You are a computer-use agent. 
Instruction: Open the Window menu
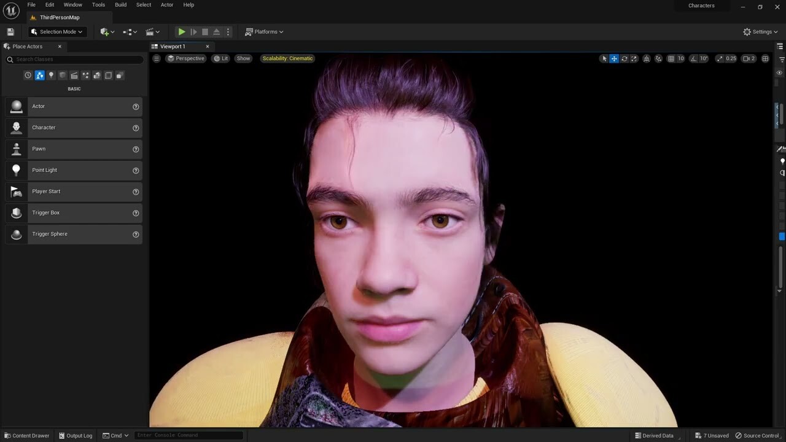pyautogui.click(x=73, y=5)
